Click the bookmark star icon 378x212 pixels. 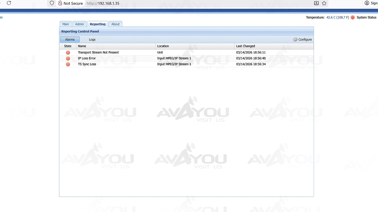click(x=324, y=3)
